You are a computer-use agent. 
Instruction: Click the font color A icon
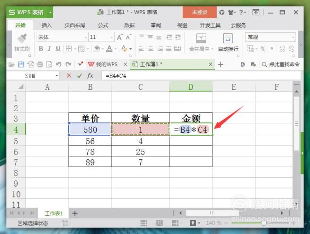click(109, 49)
